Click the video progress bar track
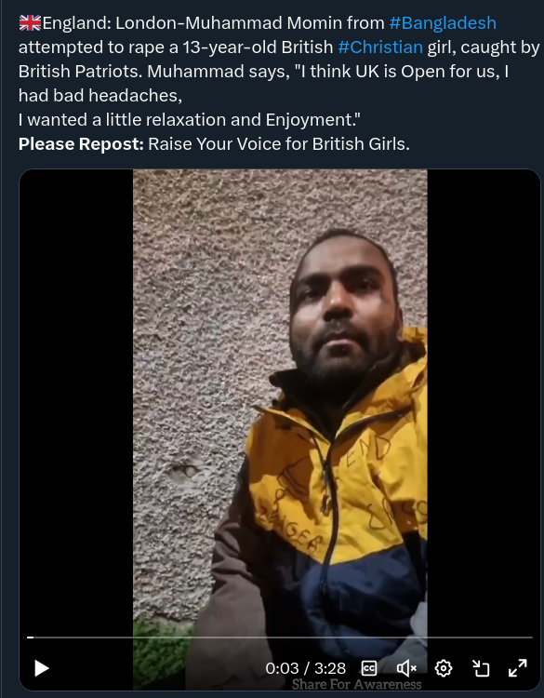544x698 pixels. pos(280,638)
